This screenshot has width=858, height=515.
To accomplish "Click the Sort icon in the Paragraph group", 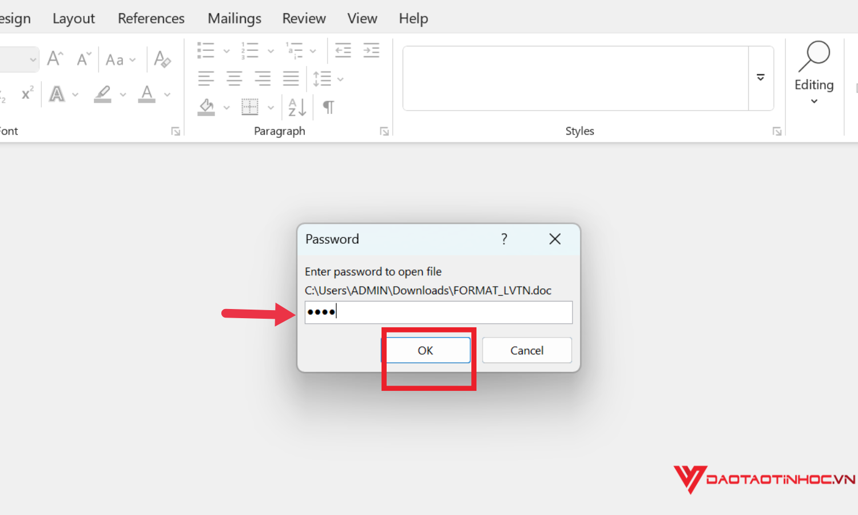I will (295, 107).
